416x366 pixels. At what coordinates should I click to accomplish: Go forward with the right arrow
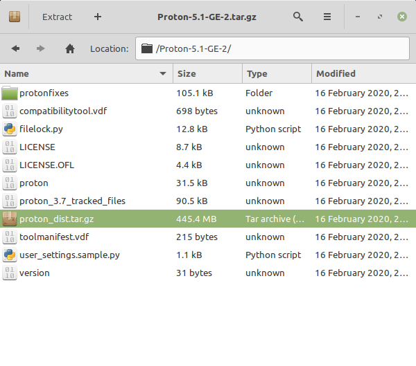[x=40, y=48]
